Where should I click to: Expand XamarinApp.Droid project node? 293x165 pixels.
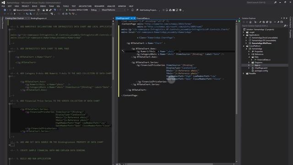pos(246,38)
